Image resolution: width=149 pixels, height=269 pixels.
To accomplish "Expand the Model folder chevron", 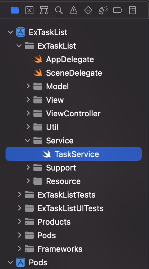I will (x=28, y=86).
